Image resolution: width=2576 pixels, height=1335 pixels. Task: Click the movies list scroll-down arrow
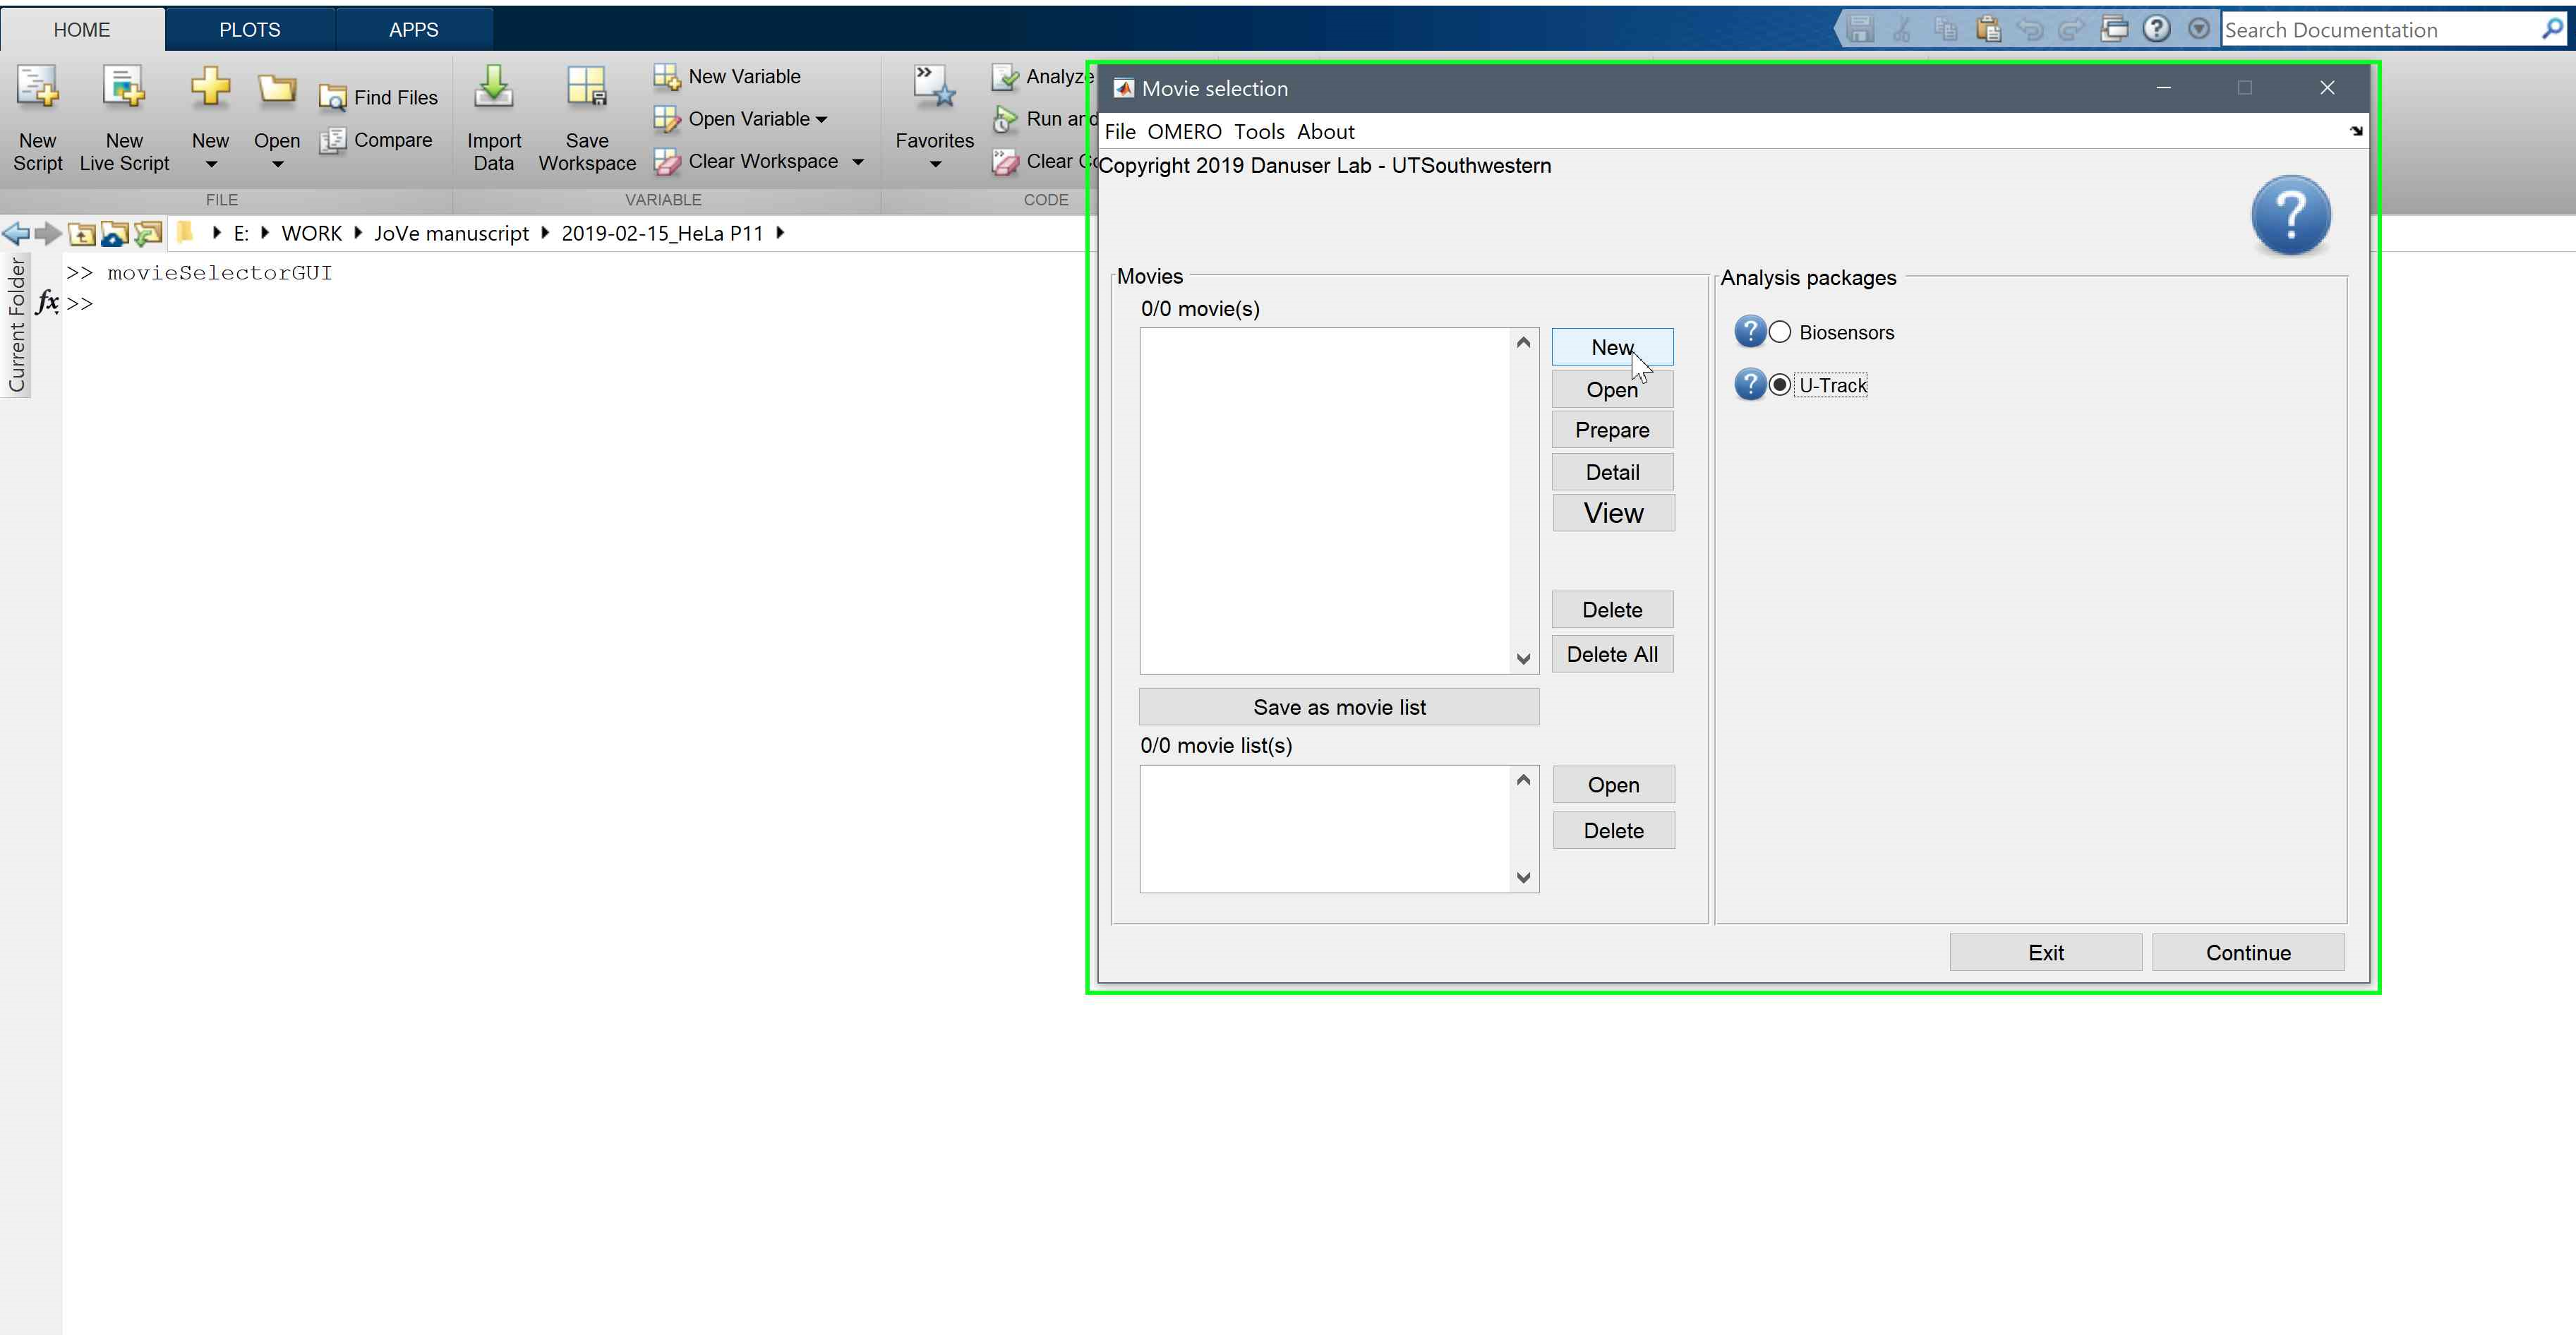point(1523,659)
